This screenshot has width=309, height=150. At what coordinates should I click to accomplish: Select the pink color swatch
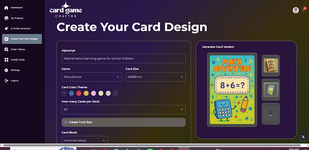click(94, 93)
